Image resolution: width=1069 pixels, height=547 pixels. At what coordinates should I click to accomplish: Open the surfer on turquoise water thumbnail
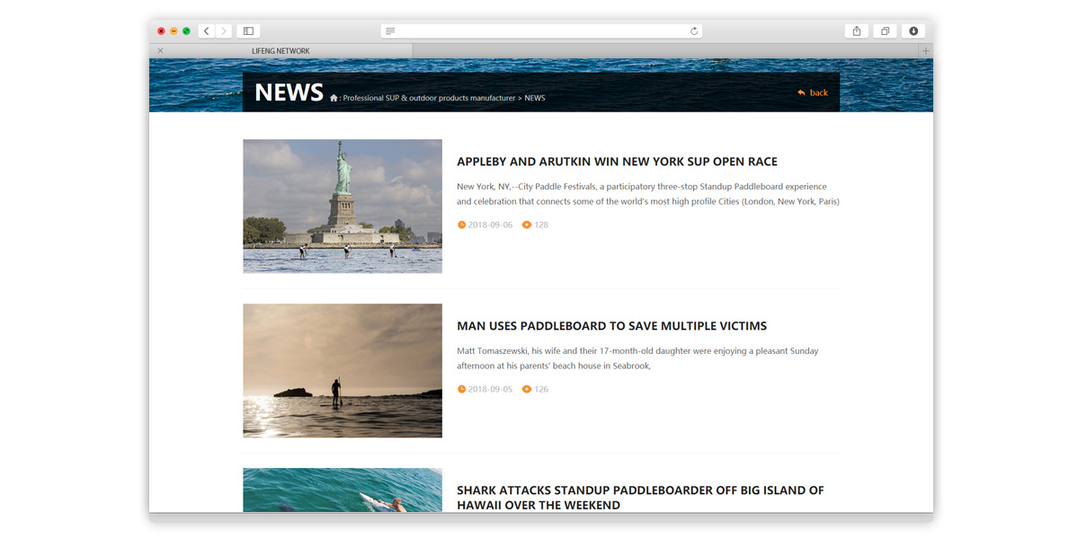(343, 490)
